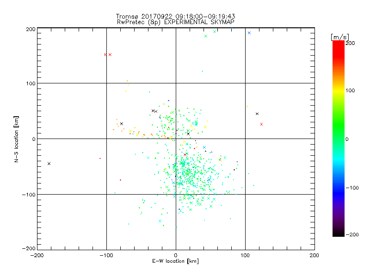370x278 pixels.
Task: Click the x-axis '200' tick label
Action: point(314,255)
